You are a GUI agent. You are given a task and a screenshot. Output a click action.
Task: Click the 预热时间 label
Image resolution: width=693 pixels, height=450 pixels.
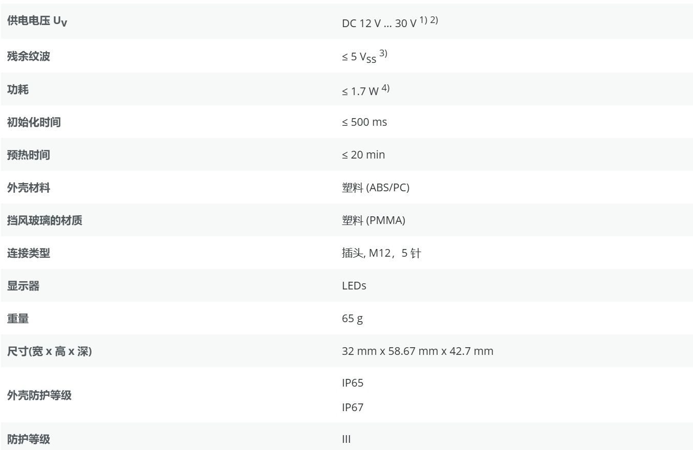pyautogui.click(x=29, y=155)
